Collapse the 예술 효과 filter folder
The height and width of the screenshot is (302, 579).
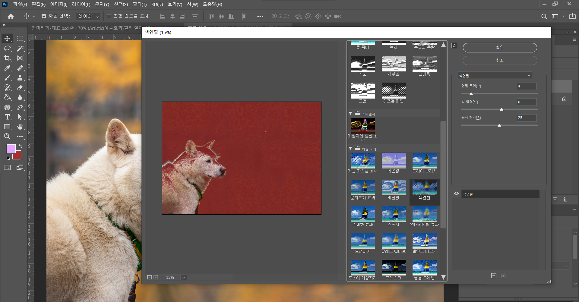coord(350,148)
